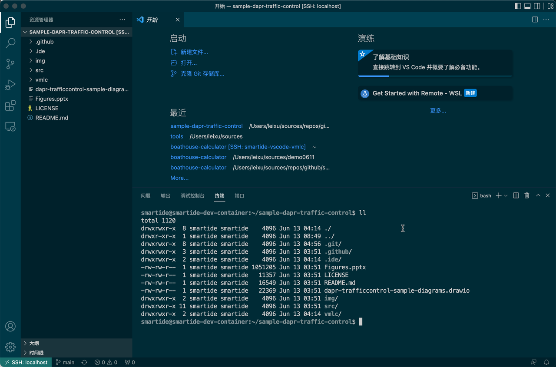Select the 终端 panel tab
This screenshot has width=556, height=367.
pos(219,196)
